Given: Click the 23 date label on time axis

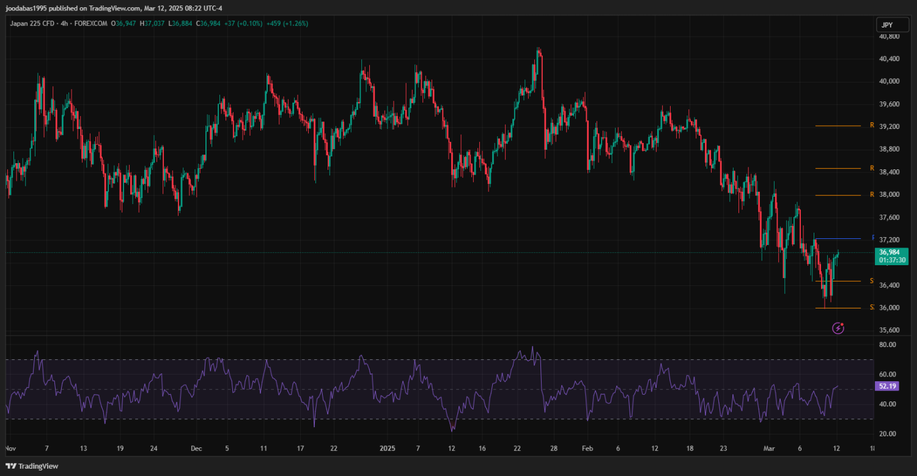Looking at the screenshot, I should pos(724,448).
